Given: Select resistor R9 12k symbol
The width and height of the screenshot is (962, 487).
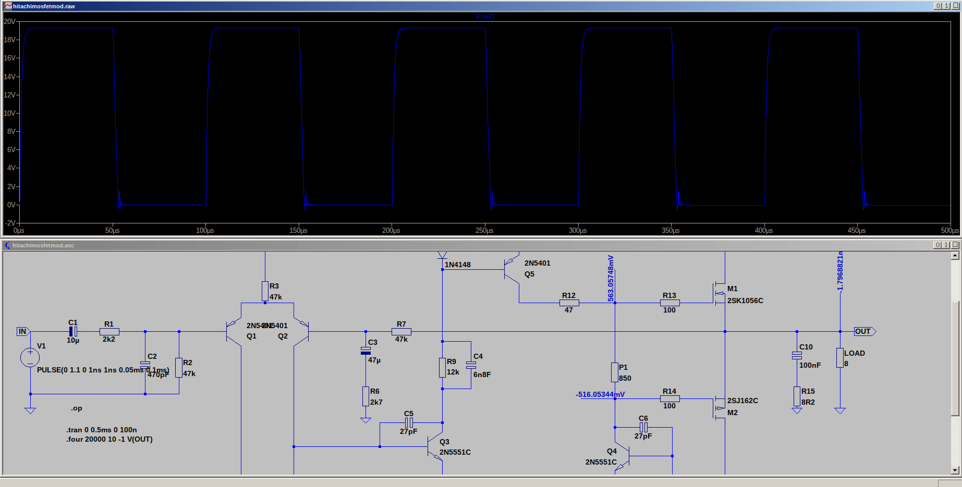Looking at the screenshot, I should coord(442,368).
